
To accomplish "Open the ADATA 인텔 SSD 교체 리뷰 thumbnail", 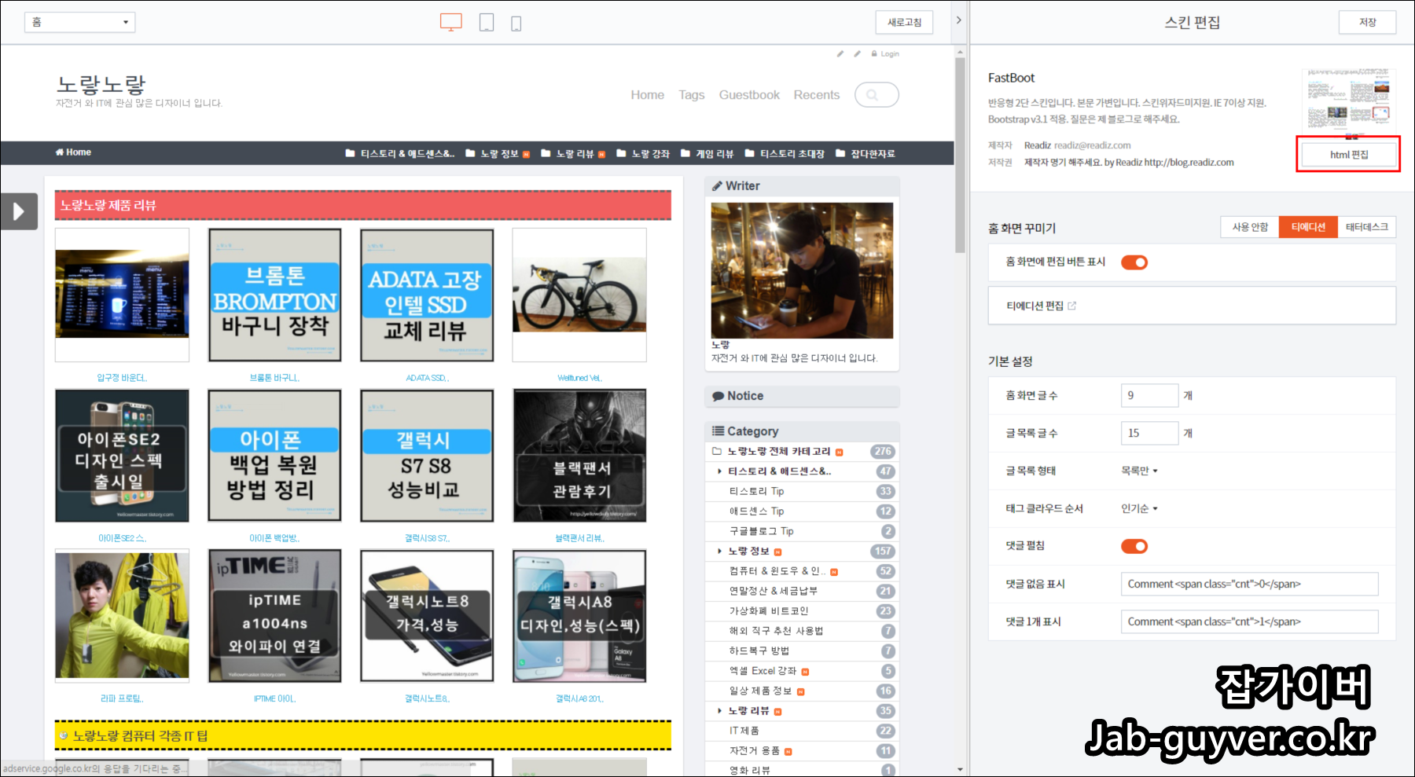I will pos(427,295).
